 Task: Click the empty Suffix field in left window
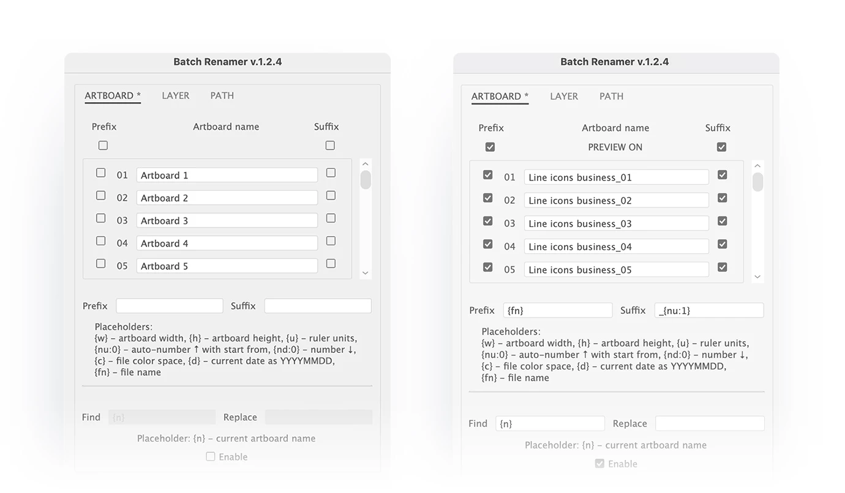(x=318, y=306)
